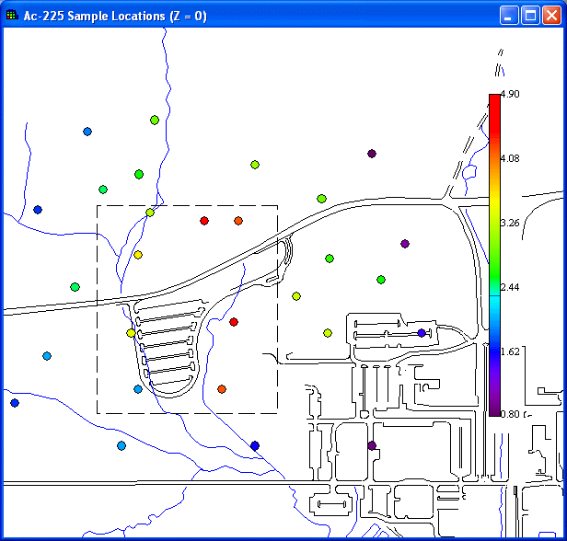Minimize the Ac-225 Sample Locations window

511,15
